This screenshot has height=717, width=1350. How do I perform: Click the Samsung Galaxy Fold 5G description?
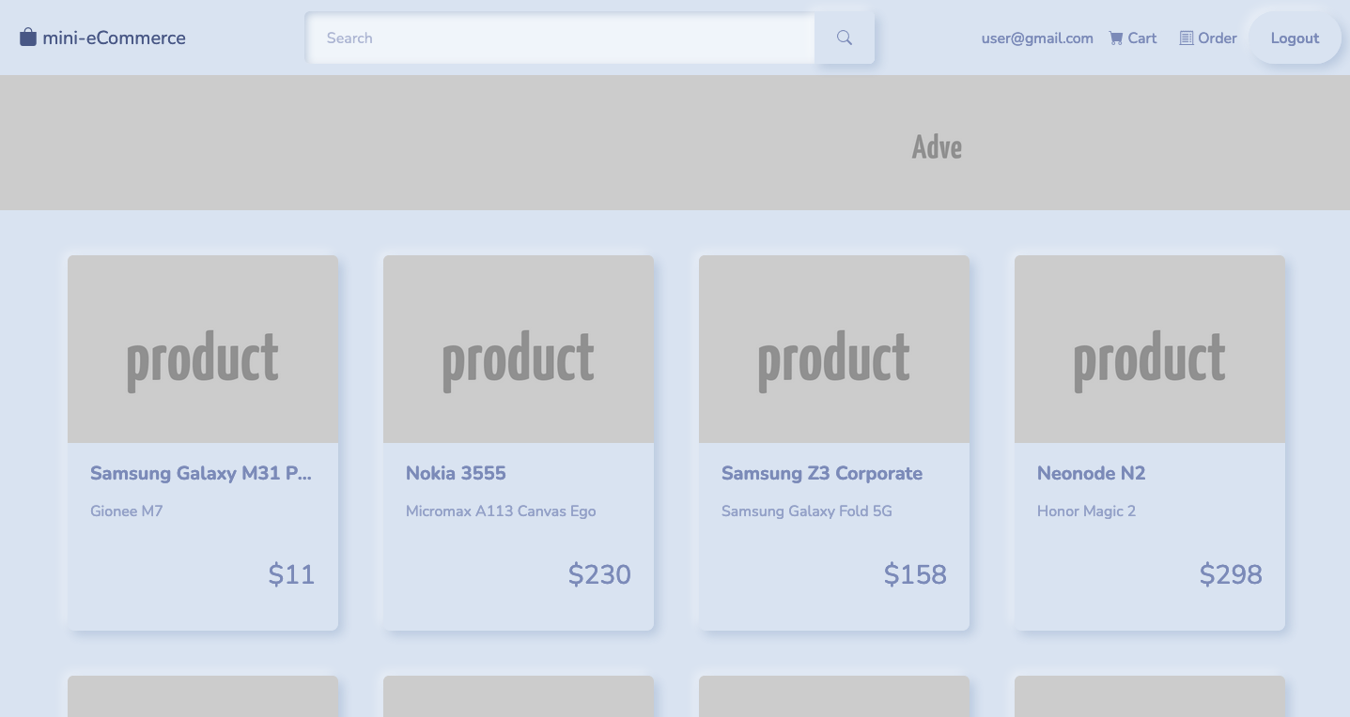coord(807,511)
